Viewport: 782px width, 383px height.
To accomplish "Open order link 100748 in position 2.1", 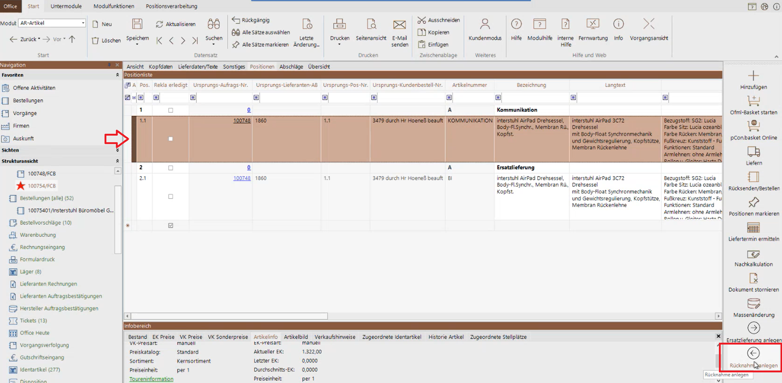I will tap(242, 178).
